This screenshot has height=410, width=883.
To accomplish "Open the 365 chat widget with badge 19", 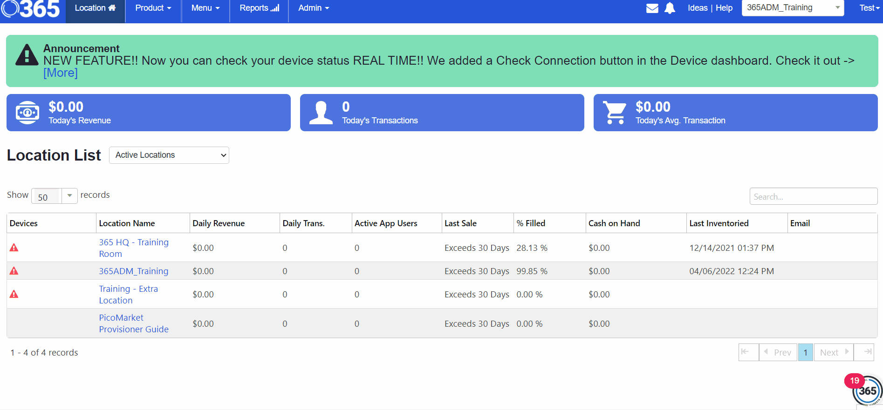I will pos(866,390).
